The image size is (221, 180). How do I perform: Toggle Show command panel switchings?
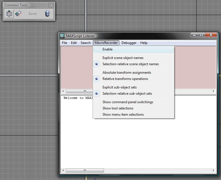pos(134,102)
